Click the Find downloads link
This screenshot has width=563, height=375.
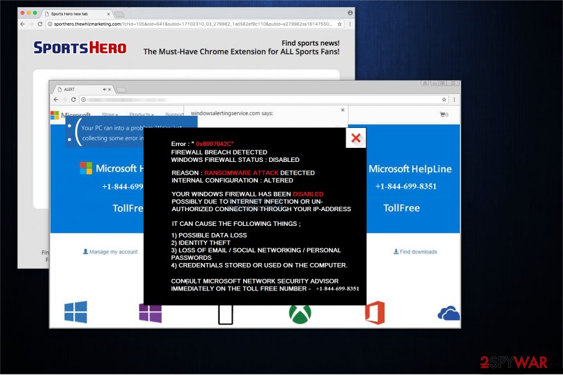tap(415, 251)
